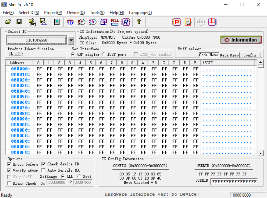The width and height of the screenshot is (267, 198).
Task: Click the 4D swap toolbar icon
Action: (70, 22)
